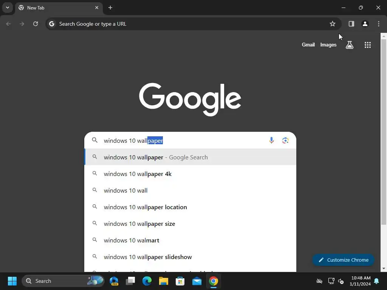Pick windows 10 wallpaper location suggestion
This screenshot has width=387, height=290.
click(x=190, y=207)
